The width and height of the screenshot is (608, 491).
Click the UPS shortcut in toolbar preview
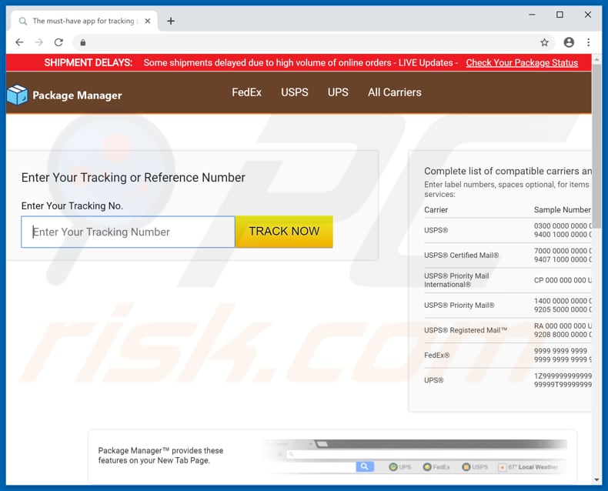tap(399, 467)
